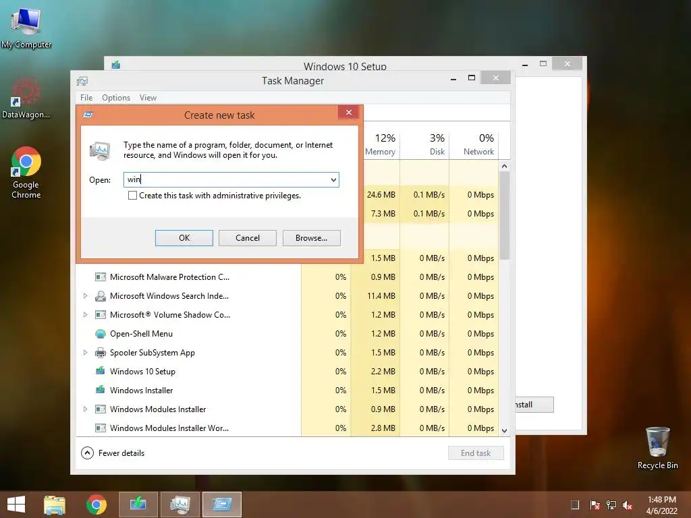
Task: Click the white tray icon left of the flag
Action: (575, 505)
